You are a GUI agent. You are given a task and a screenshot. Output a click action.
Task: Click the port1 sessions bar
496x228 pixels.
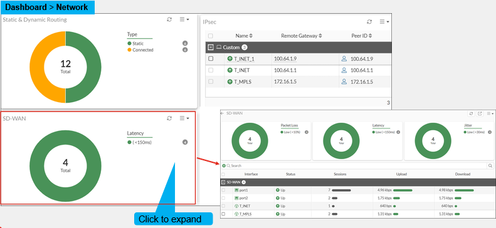pyautogui.click(x=341, y=190)
